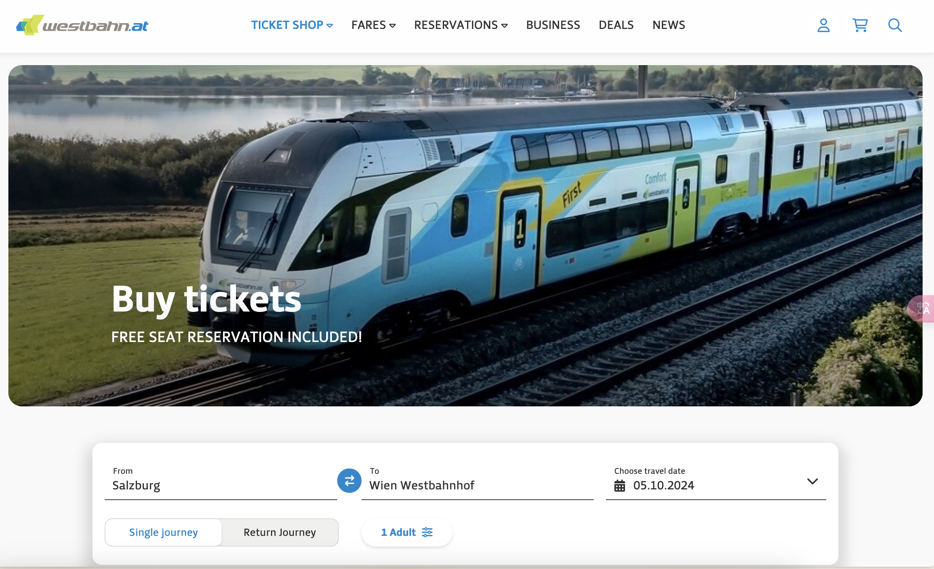Click the 1 Adult passenger button
Image resolution: width=934 pixels, height=569 pixels.
(x=406, y=532)
